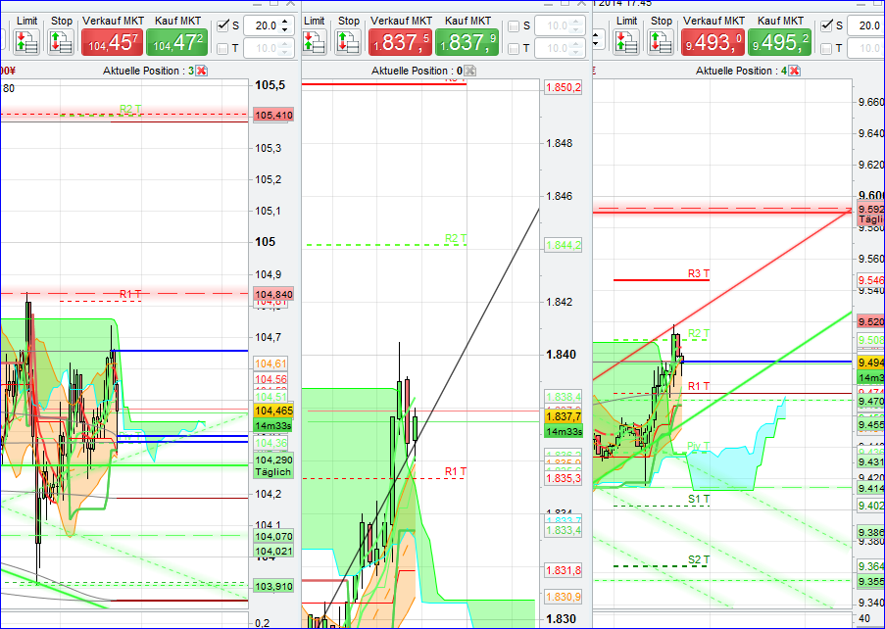Select the Stop order icon on the USD/JPY panel
The width and height of the screenshot is (885, 629).
(61, 41)
